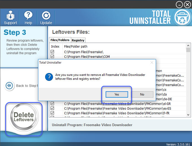192x146 pixels.
Task: Click the Delete Leftovers button
Action: [x=24, y=117]
